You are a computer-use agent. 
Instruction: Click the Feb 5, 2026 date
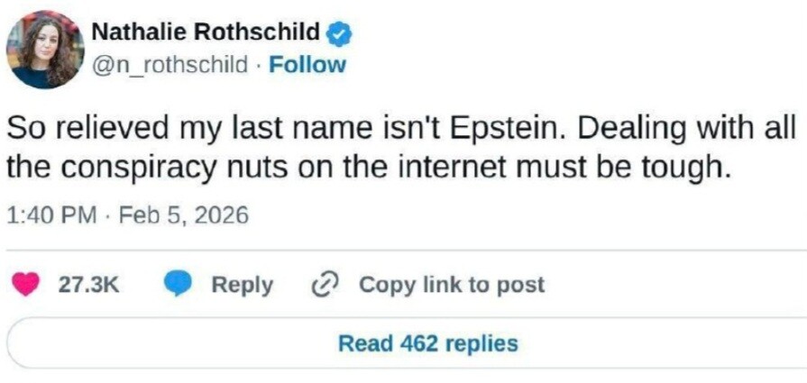point(183,216)
